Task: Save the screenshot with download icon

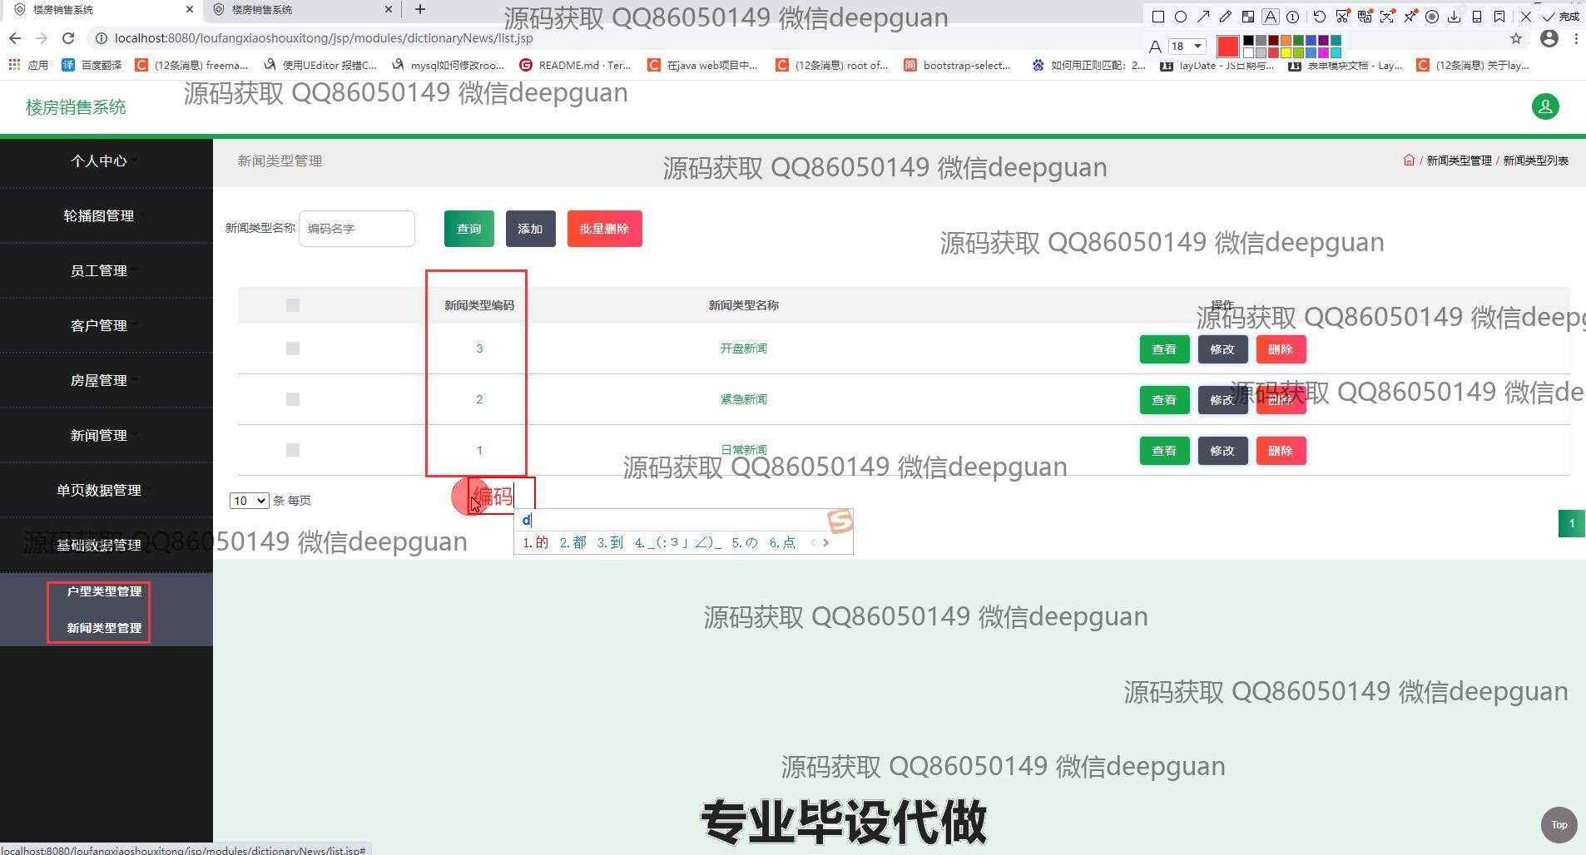Action: [1455, 17]
